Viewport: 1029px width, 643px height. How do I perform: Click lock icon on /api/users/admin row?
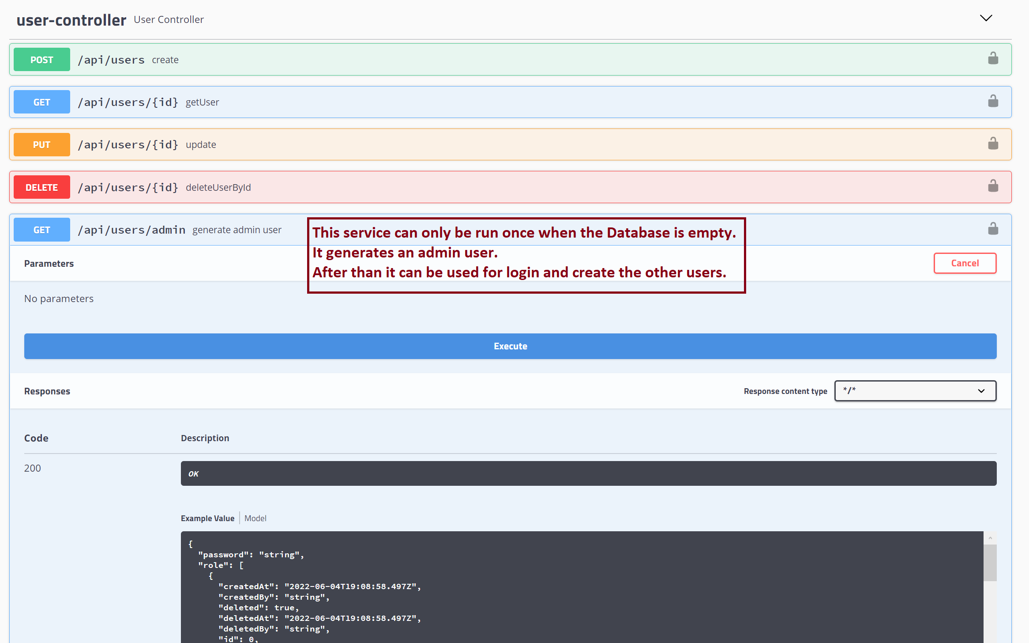[x=993, y=229]
